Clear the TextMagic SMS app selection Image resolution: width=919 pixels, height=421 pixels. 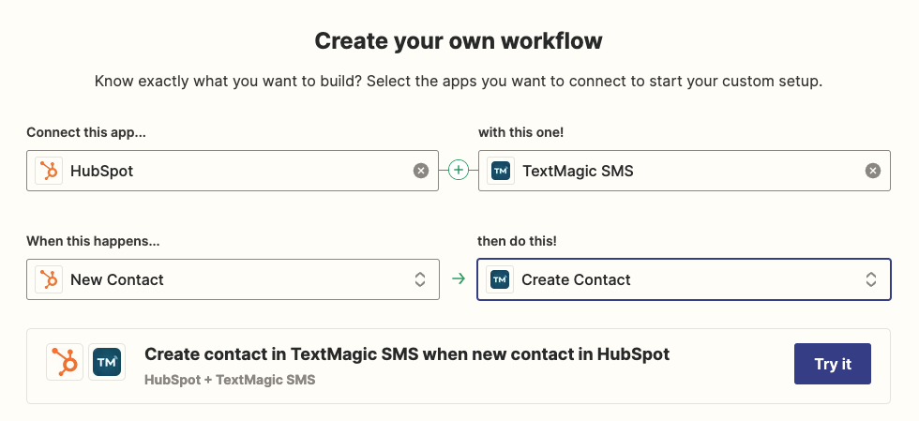(873, 171)
